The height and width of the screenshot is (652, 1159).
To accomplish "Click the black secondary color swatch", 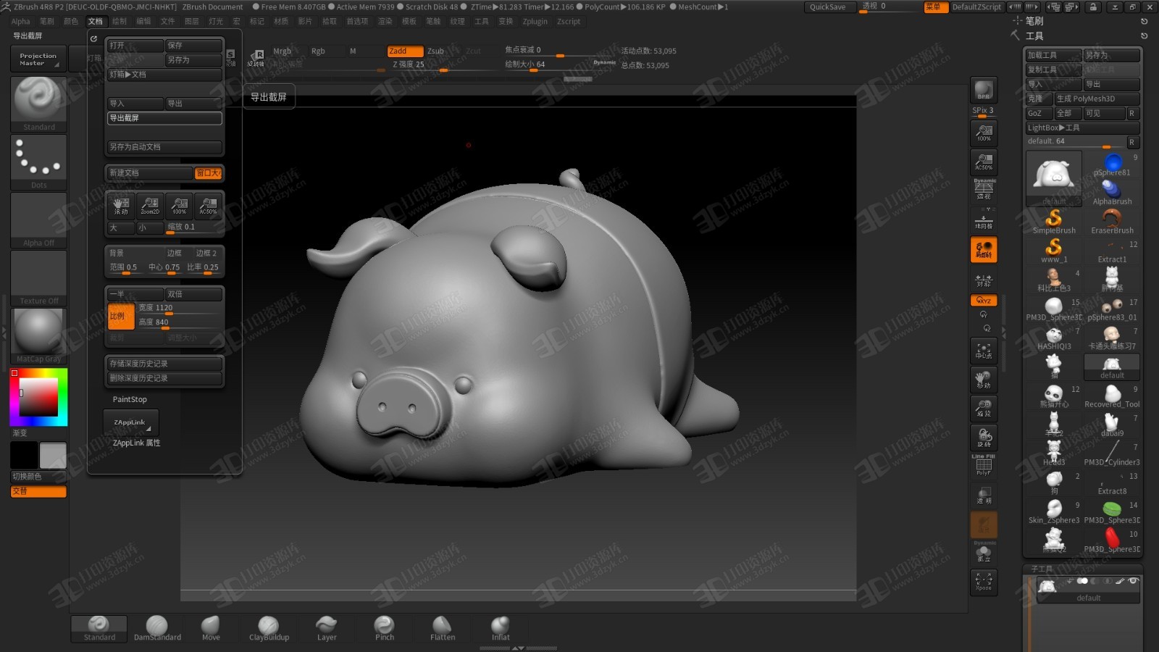I will [24, 456].
